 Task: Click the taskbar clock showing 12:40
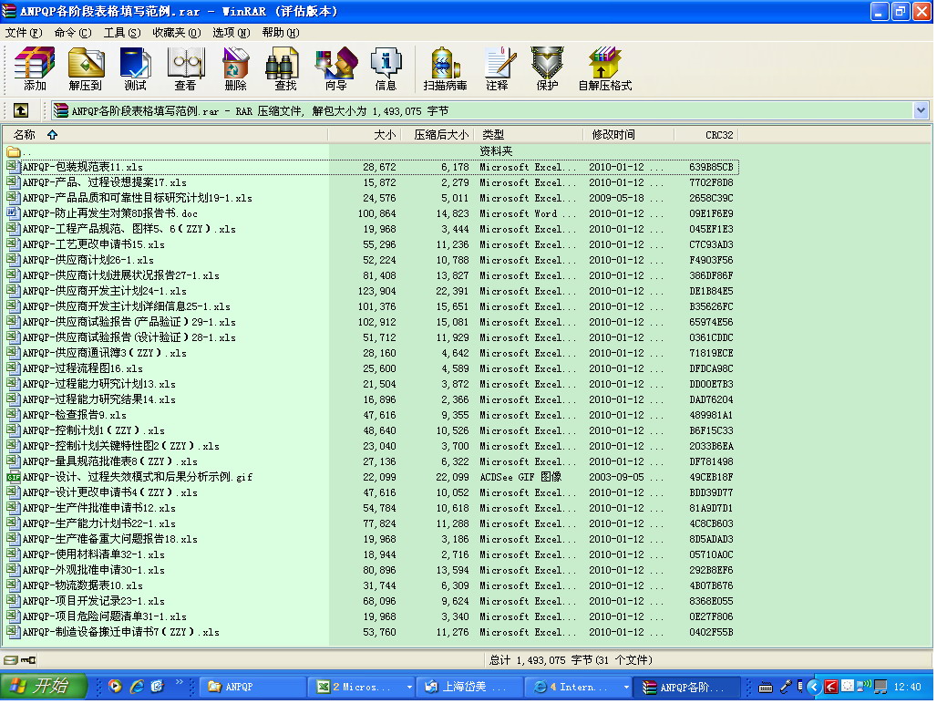pos(907,688)
